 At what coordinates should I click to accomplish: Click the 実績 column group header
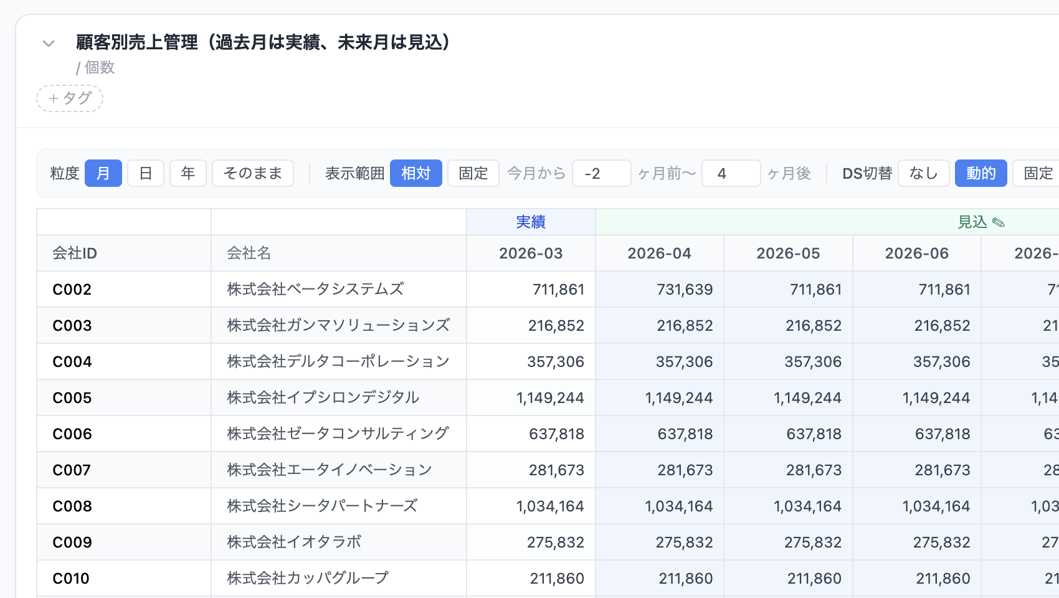(531, 222)
